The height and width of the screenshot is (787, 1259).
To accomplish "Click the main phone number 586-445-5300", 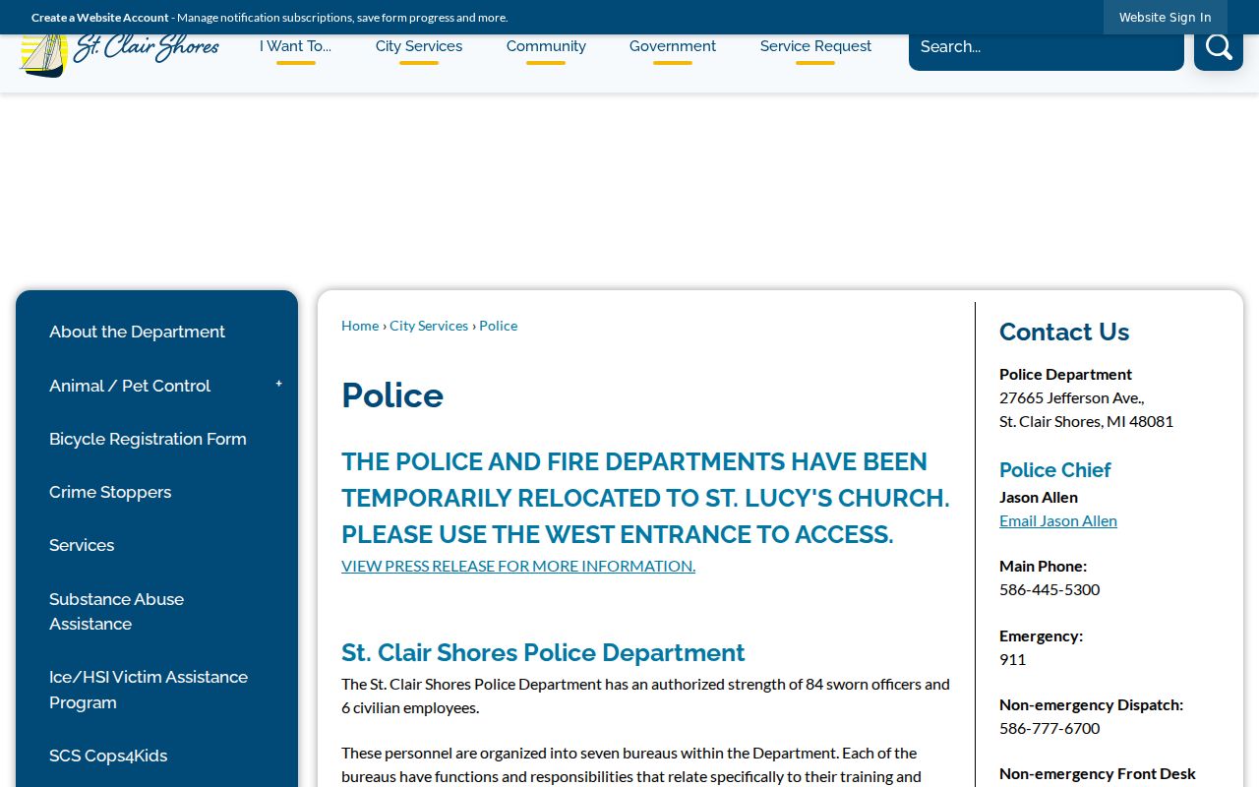I will coord(1049,589).
